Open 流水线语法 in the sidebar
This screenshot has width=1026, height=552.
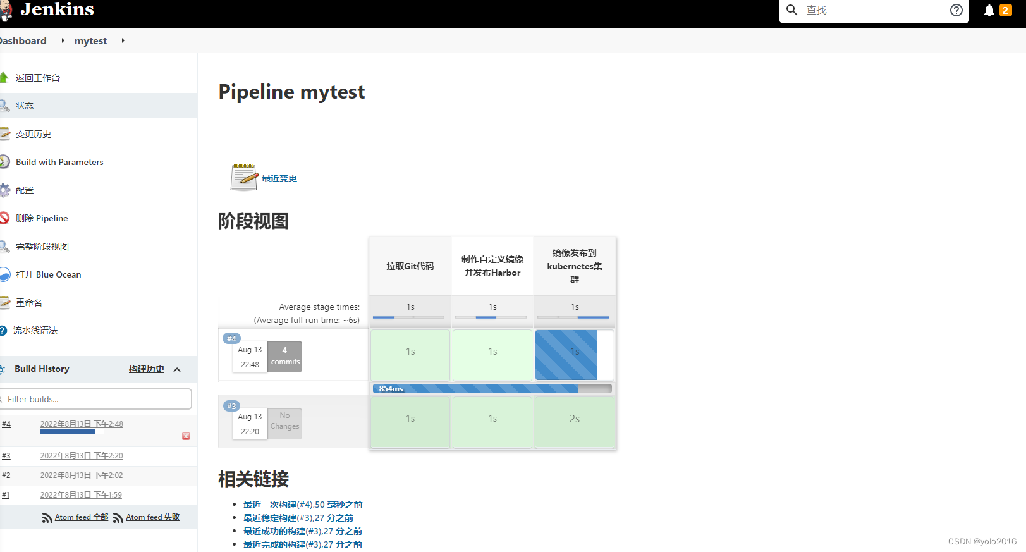tap(35, 330)
